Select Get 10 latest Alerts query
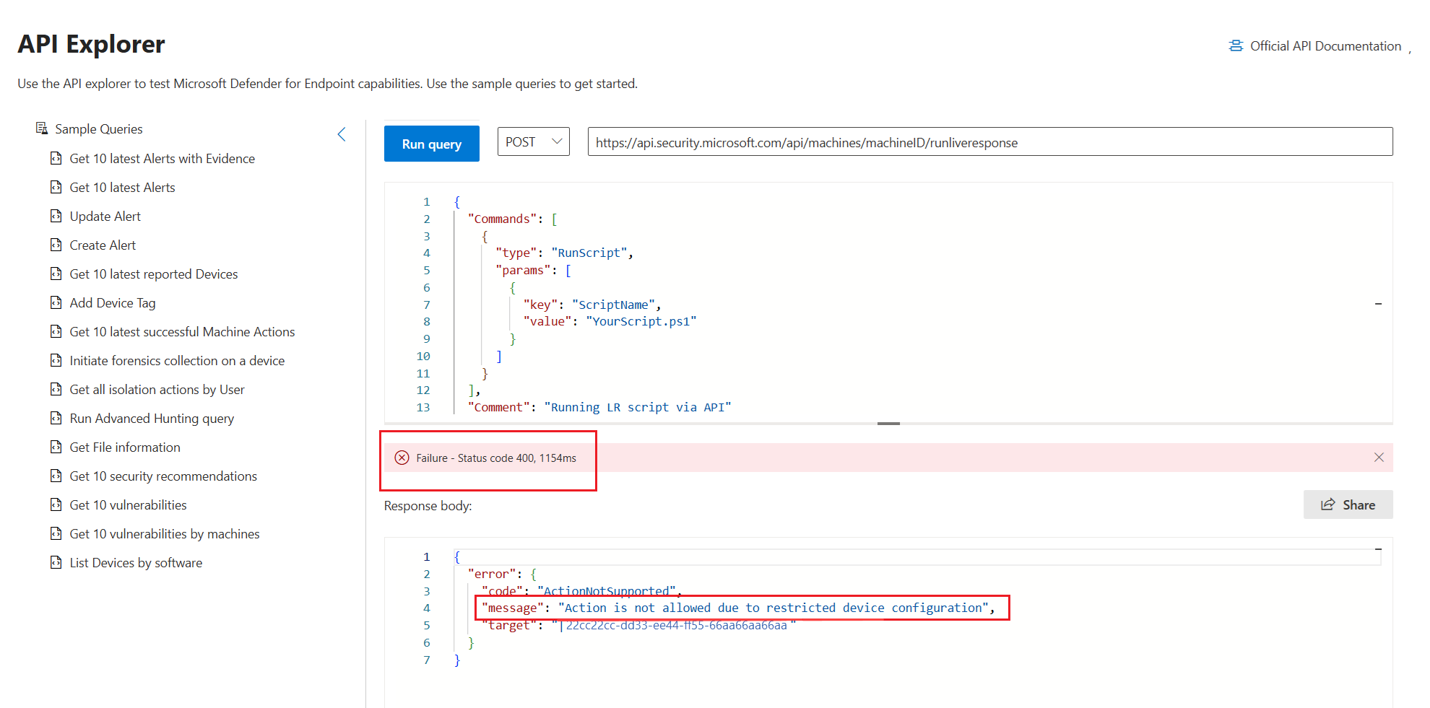Viewport: 1430px width, 708px height. [122, 188]
